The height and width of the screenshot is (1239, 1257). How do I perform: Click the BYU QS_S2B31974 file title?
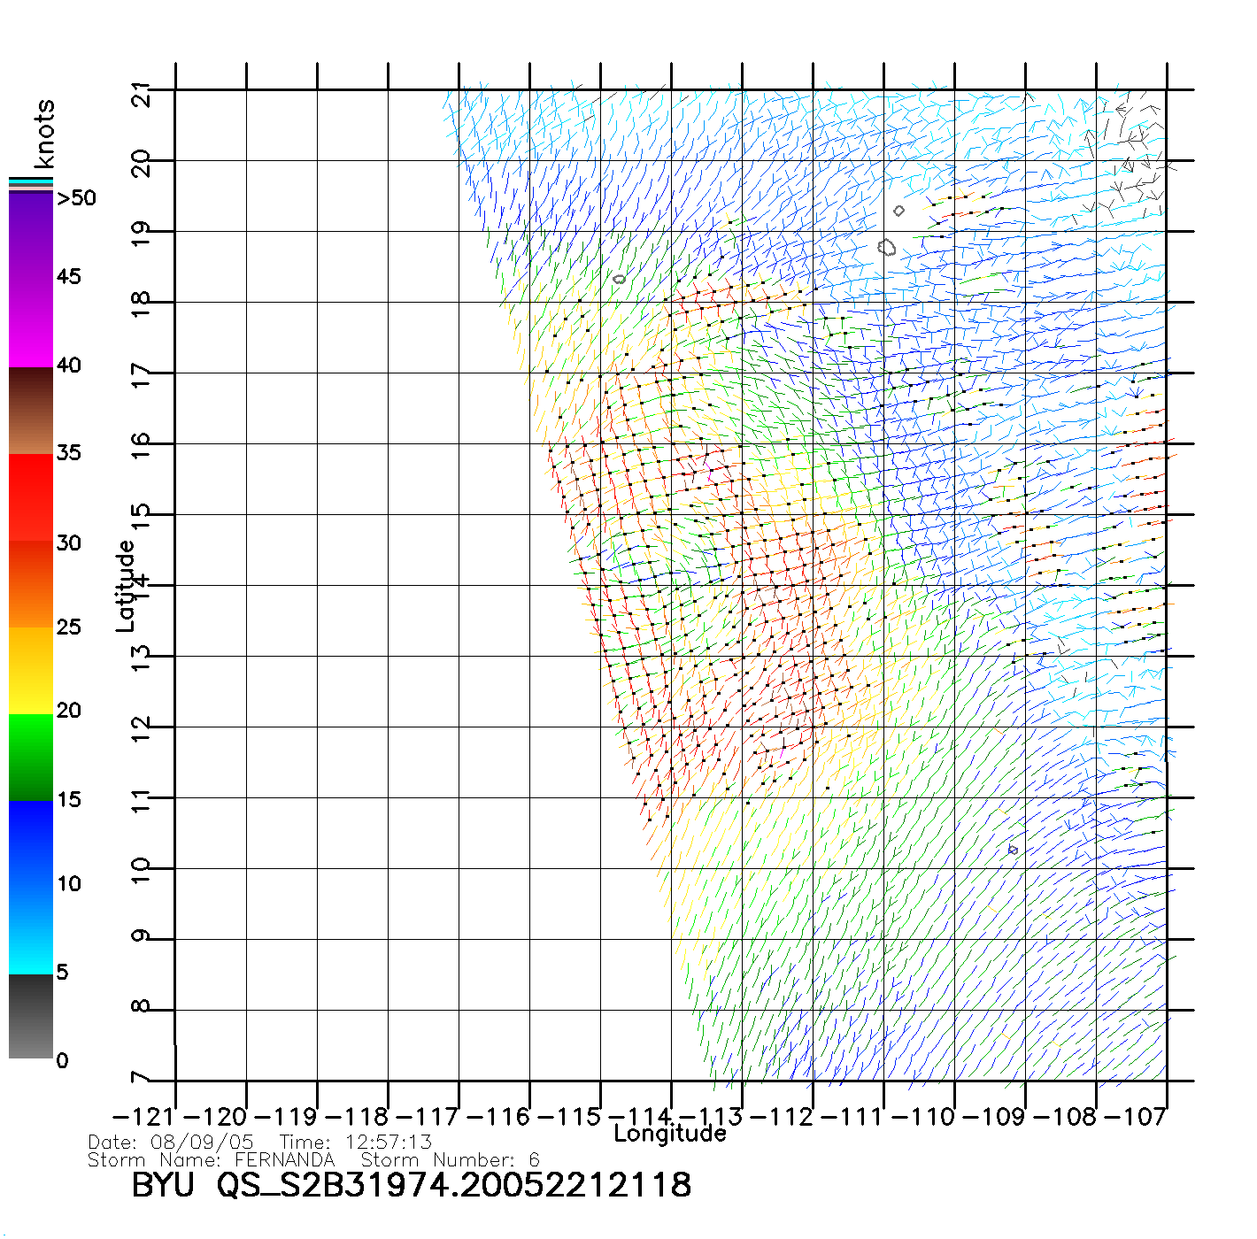pos(411,1185)
